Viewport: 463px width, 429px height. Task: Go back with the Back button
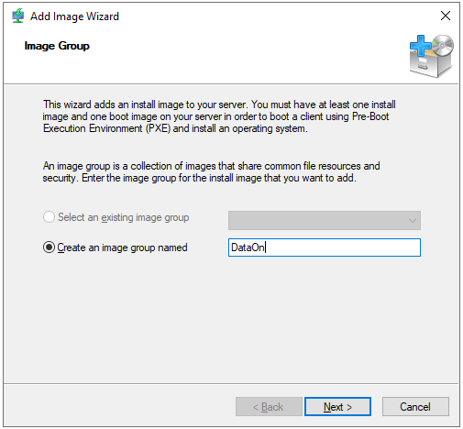(x=269, y=407)
